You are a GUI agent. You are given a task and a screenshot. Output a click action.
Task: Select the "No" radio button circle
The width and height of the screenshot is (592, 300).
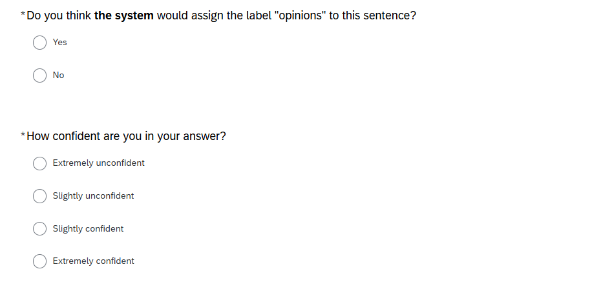click(x=39, y=75)
